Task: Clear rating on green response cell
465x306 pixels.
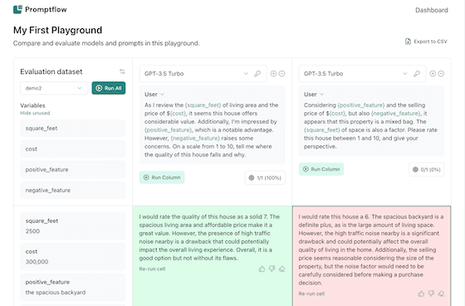Action: [x=282, y=269]
